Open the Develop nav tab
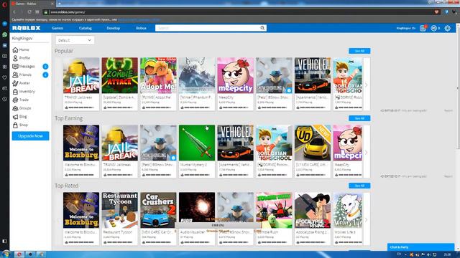Image resolution: width=460 pixels, height=258 pixels. pos(114,28)
